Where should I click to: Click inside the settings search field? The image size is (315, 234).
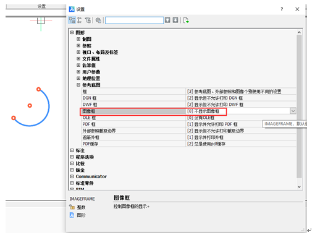(x=135, y=20)
